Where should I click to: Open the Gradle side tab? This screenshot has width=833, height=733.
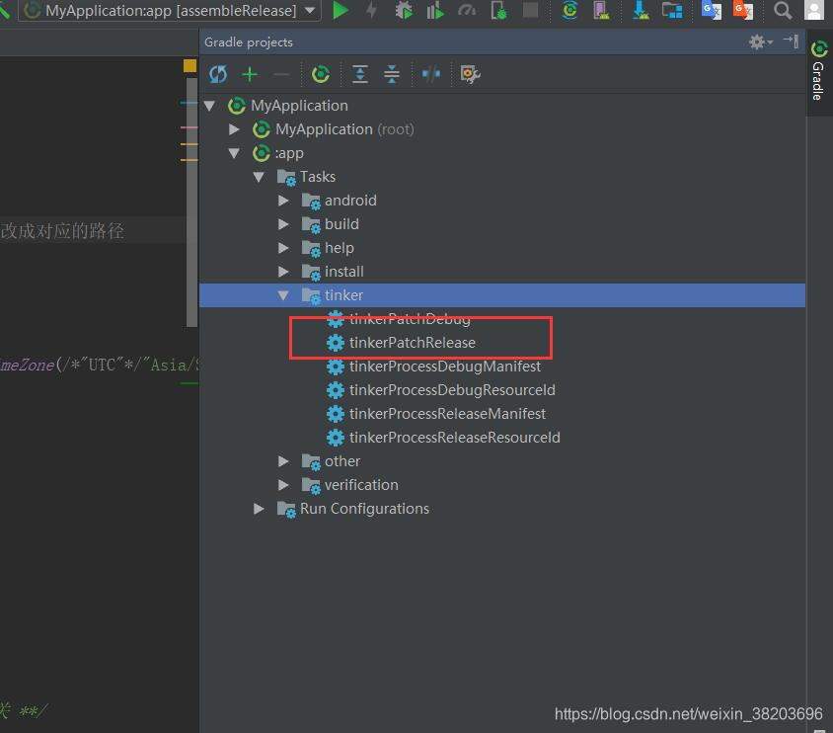coord(818,71)
